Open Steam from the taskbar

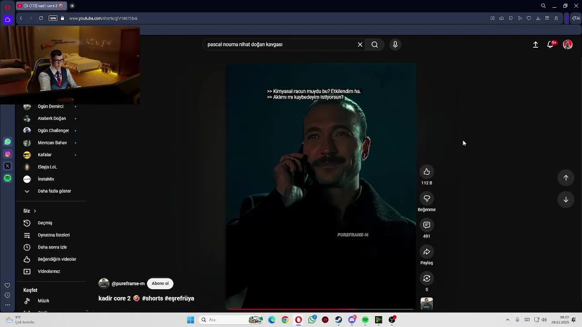[x=339, y=320]
